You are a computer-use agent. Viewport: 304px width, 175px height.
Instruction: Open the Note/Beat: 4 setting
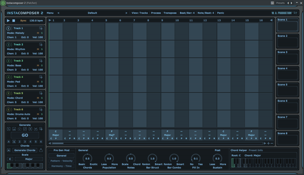tap(206, 13)
